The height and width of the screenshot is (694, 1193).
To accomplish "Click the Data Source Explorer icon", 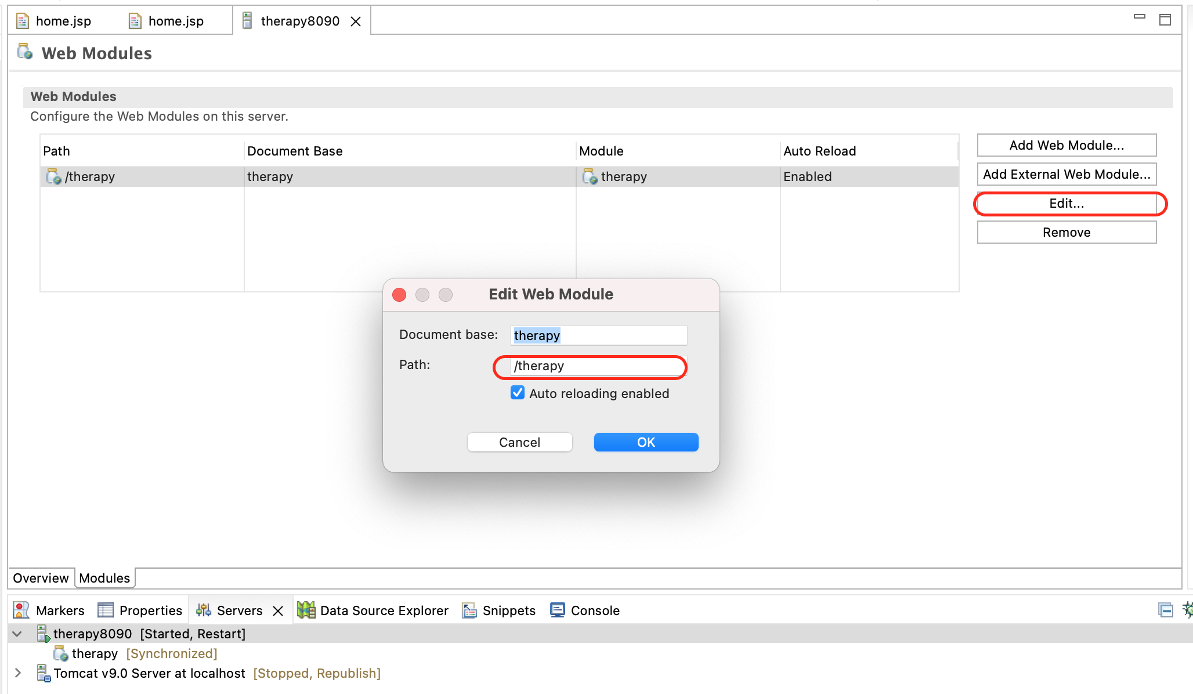I will click(x=306, y=610).
